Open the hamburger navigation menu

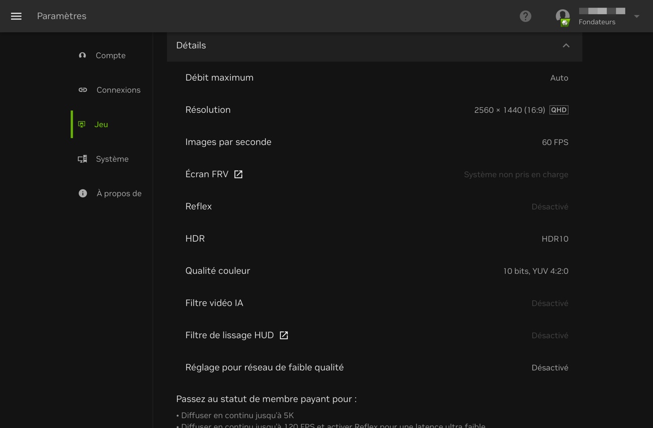click(16, 16)
